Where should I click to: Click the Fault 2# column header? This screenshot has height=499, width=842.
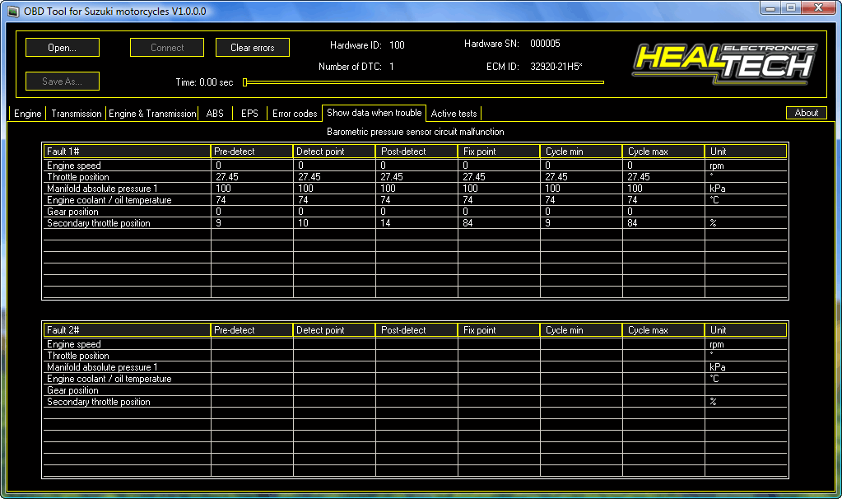pos(127,330)
